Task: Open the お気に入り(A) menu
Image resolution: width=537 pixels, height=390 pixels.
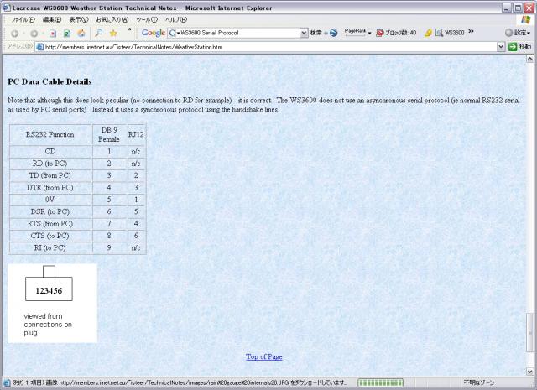Action: [x=112, y=20]
